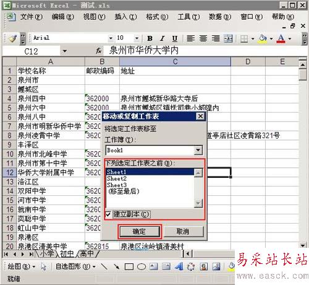Insert a text box from drawing toolbar
The height and width of the screenshot is (285, 309).
pos(154,266)
